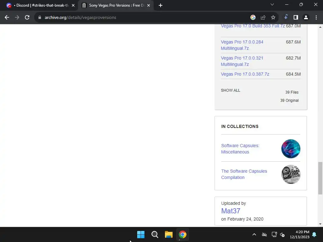
Task: Bookmark this tab with star icon
Action: [273, 18]
